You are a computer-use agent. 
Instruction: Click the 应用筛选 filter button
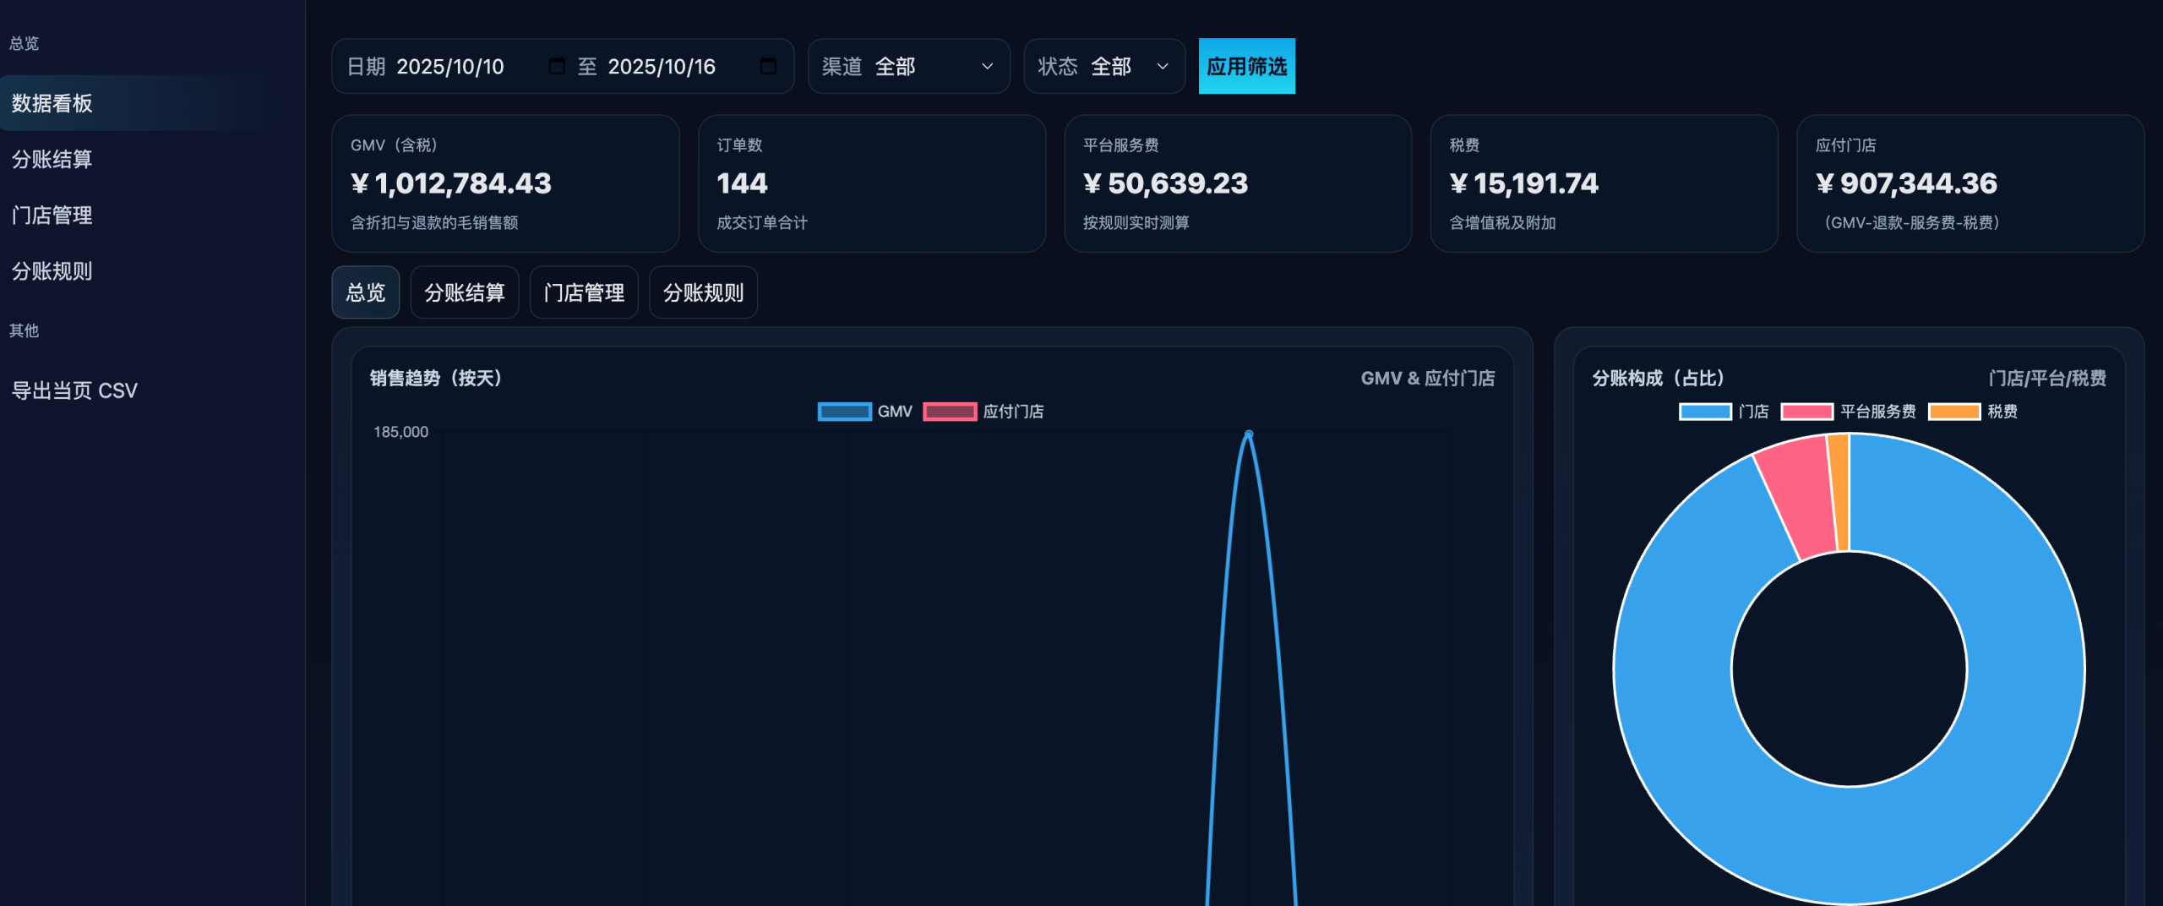(x=1246, y=66)
